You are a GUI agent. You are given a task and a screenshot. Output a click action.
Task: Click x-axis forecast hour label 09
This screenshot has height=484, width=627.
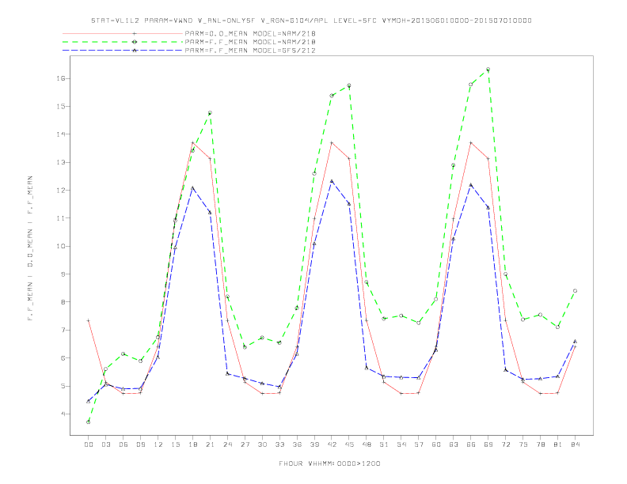pos(140,444)
